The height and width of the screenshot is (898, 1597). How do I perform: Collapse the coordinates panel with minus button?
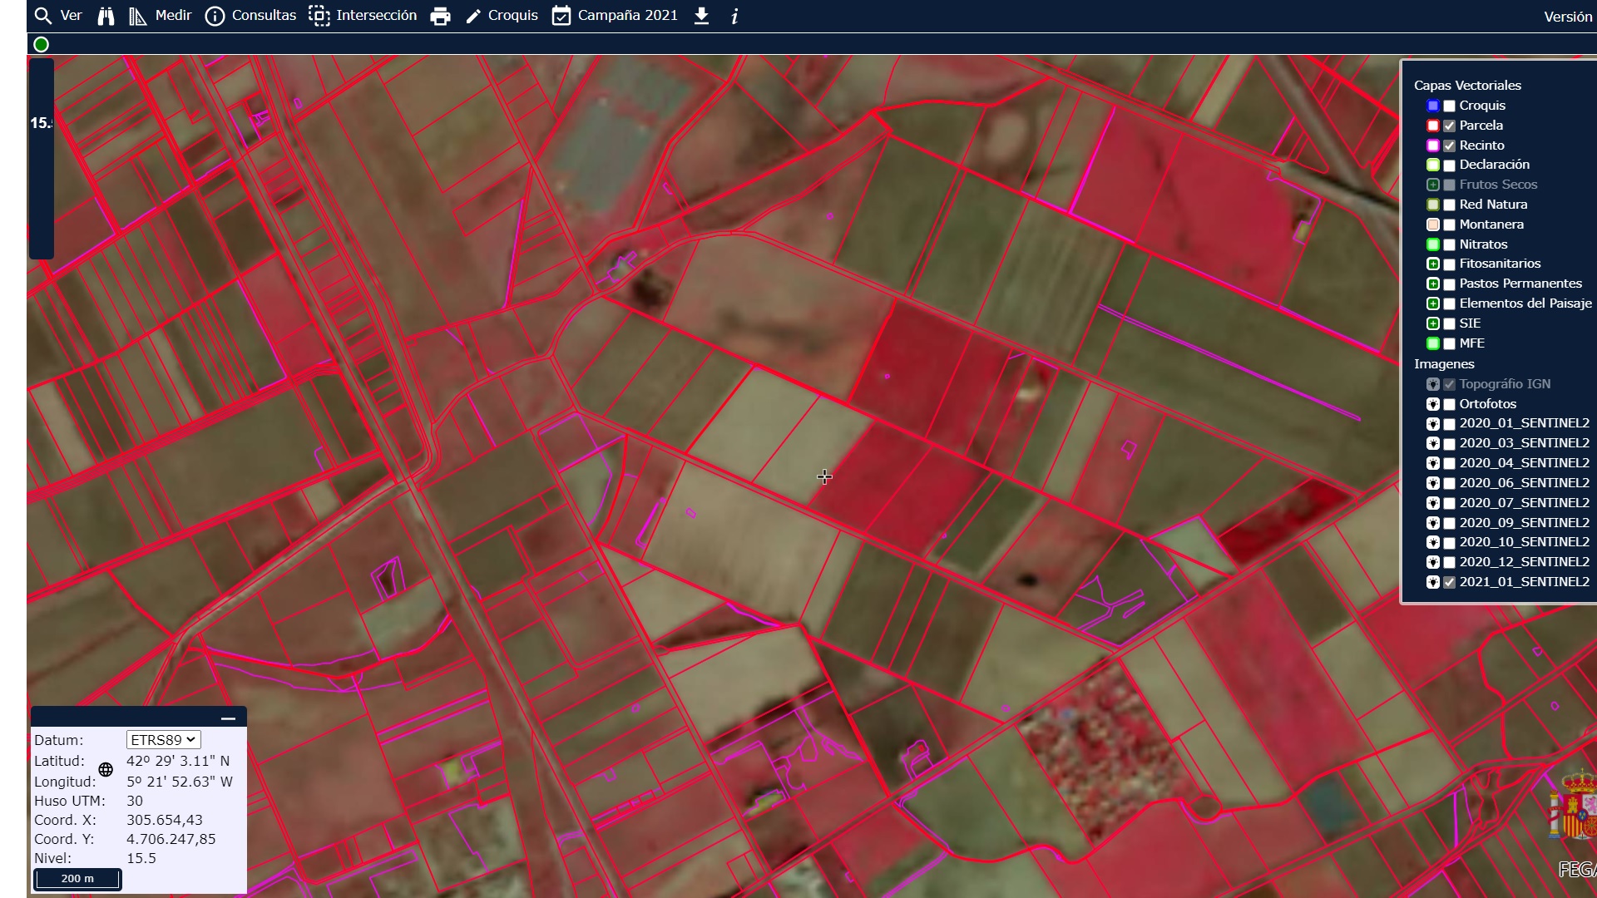[228, 718]
